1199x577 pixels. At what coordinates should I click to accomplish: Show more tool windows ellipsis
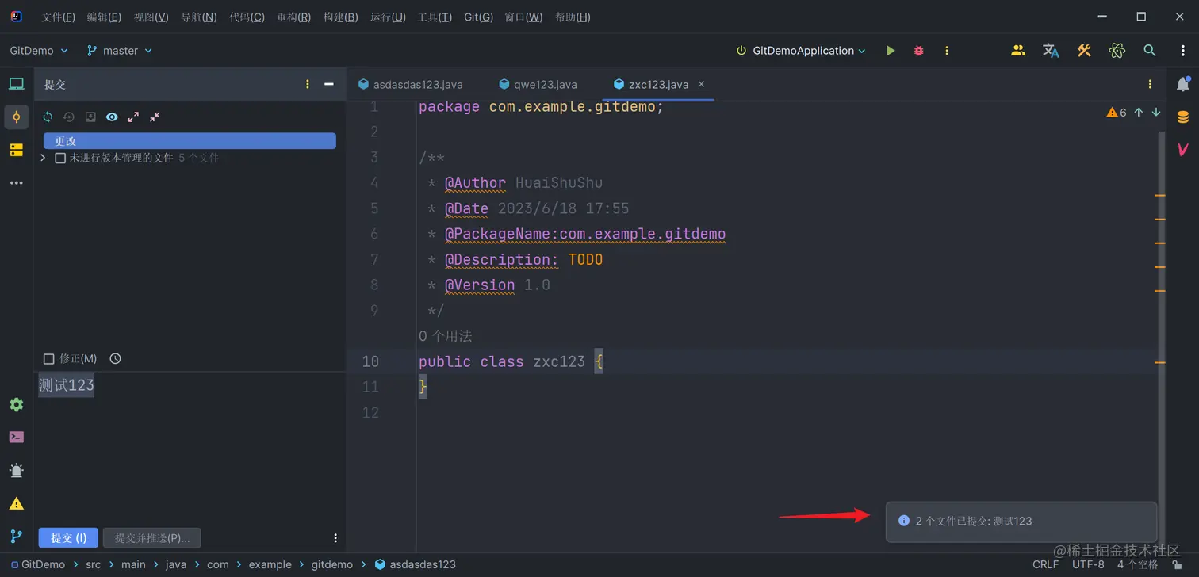[16, 183]
